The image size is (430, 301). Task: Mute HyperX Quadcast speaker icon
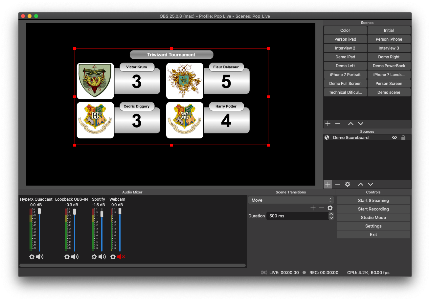[40, 257]
